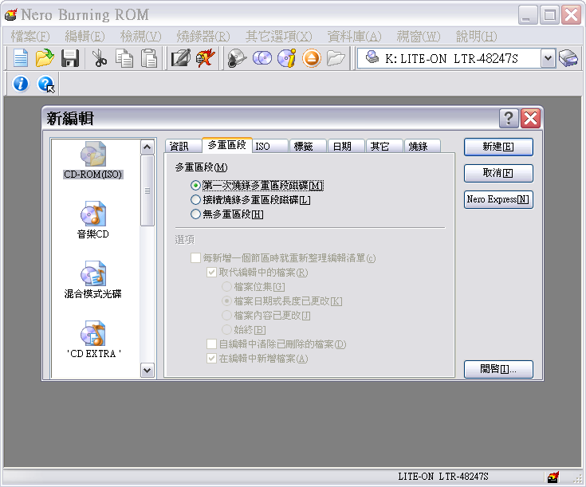Click the 新建 button
586x487 pixels.
[x=498, y=147]
